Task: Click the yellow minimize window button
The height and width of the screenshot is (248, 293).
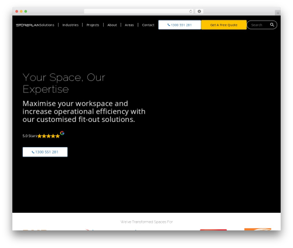Action: tap(21, 11)
